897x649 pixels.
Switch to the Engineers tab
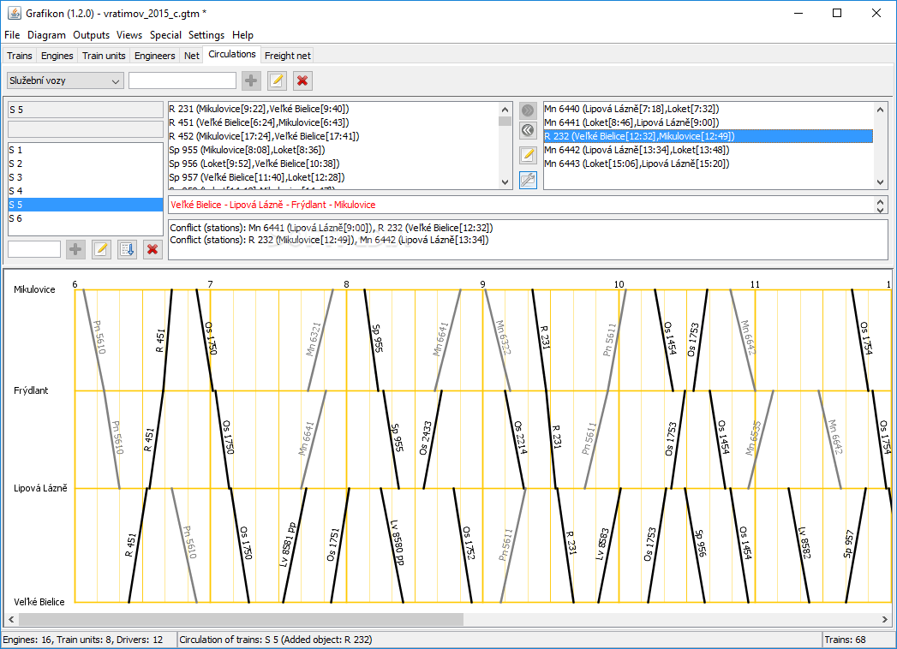click(x=154, y=56)
